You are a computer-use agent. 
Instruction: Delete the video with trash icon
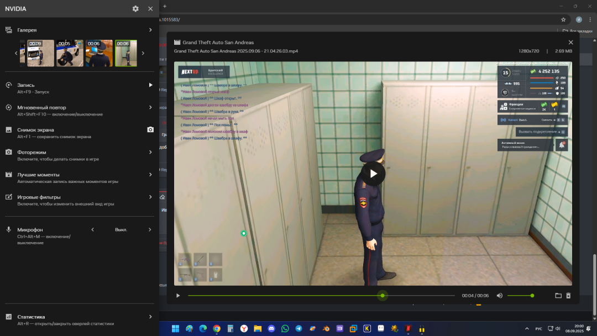568,296
